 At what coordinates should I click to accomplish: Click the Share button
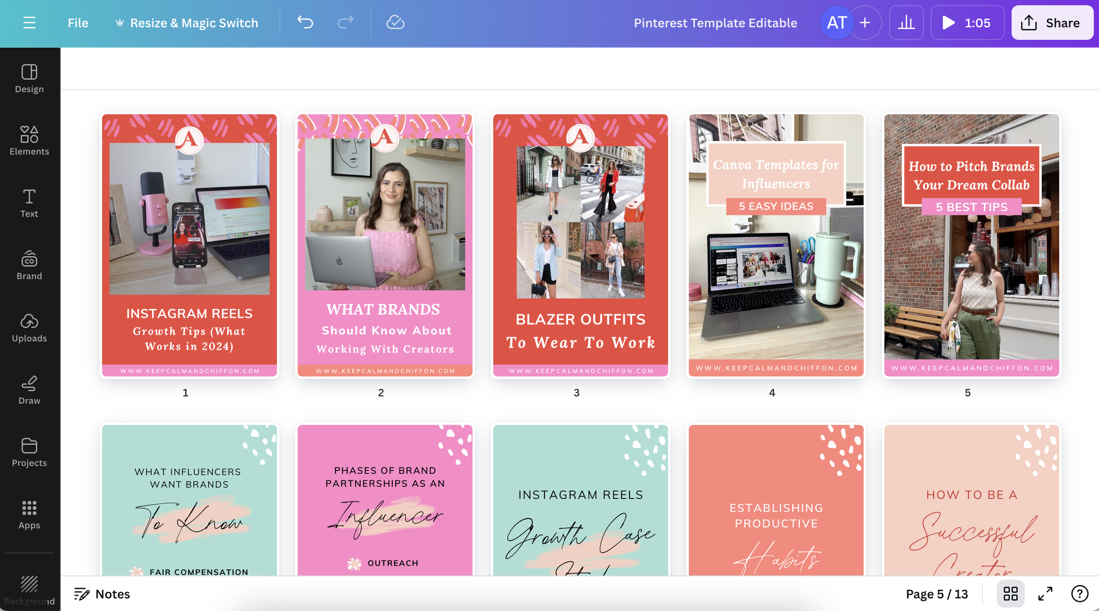1052,23
